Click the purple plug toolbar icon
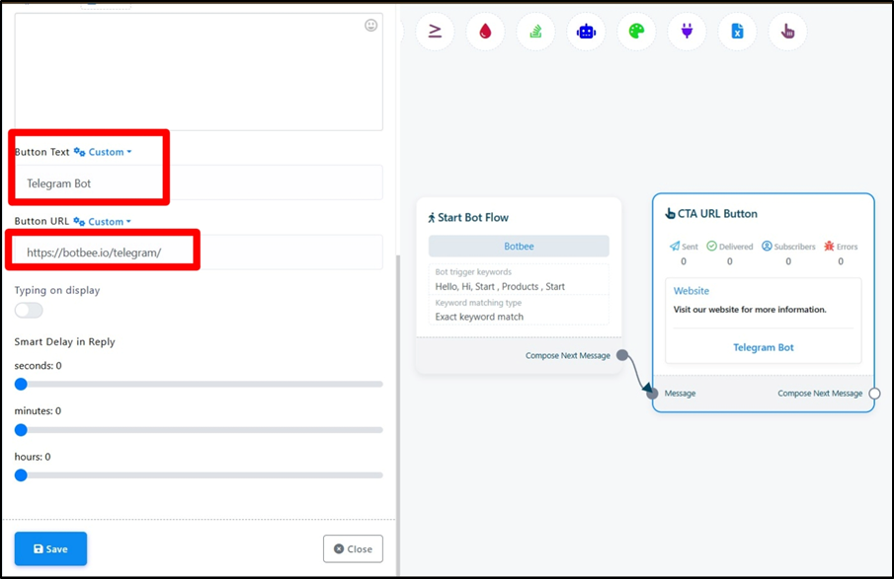 click(x=687, y=32)
